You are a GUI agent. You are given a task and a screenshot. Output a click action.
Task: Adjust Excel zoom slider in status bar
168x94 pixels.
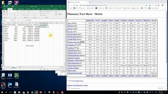coord(55,69)
